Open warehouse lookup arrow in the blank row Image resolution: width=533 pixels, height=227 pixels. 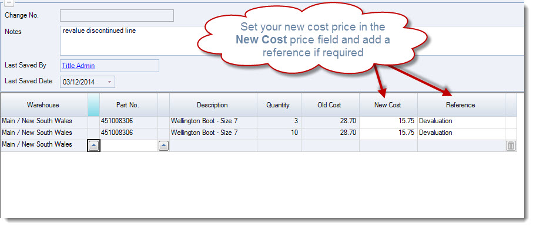click(x=94, y=146)
